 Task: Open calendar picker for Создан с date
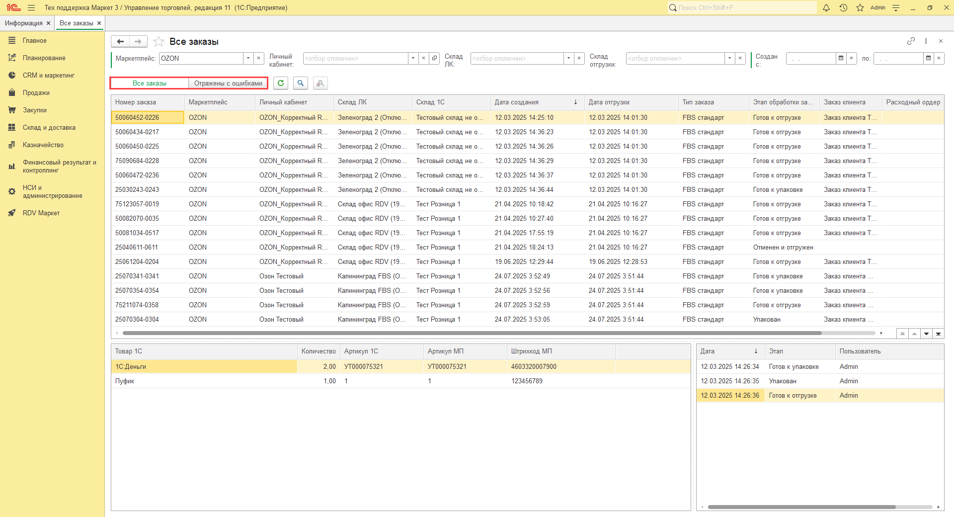(841, 58)
